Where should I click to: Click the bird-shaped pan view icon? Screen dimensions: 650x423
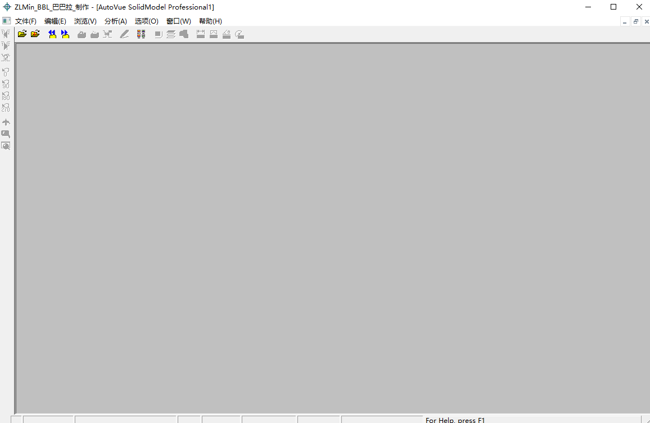pyautogui.click(x=6, y=122)
